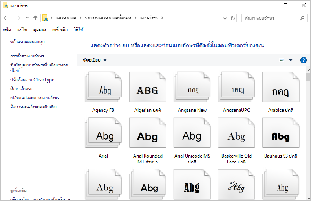This screenshot has height=201, width=311.
Task: Click the AngsanaUPC font name label
Action: [236, 110]
